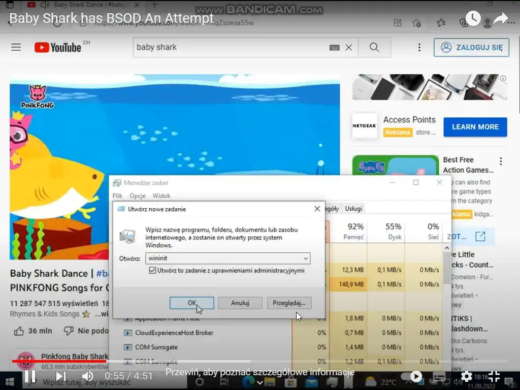This screenshot has height=390, width=520.
Task: Click the open-in-new-window icon beside ZOT
Action: (x=480, y=237)
